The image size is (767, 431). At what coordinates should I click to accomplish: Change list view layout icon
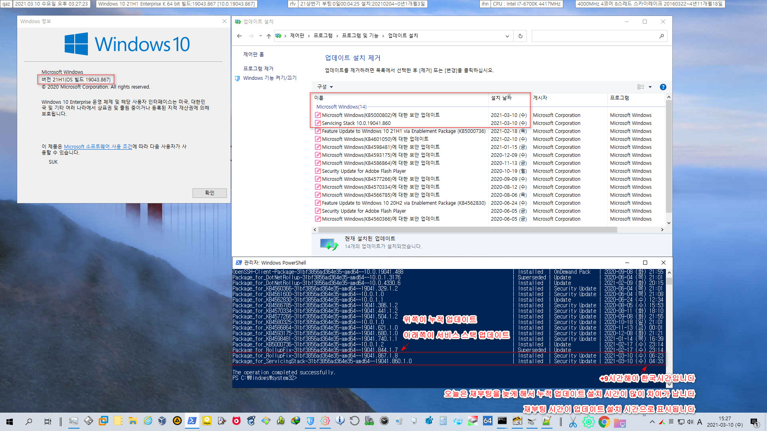(x=641, y=87)
